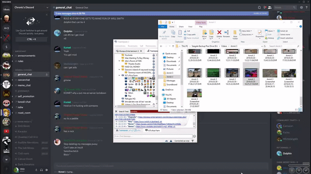Close TeamSpeak search tree bar
The width and height of the screenshot is (311, 174).
(x=116, y=111)
